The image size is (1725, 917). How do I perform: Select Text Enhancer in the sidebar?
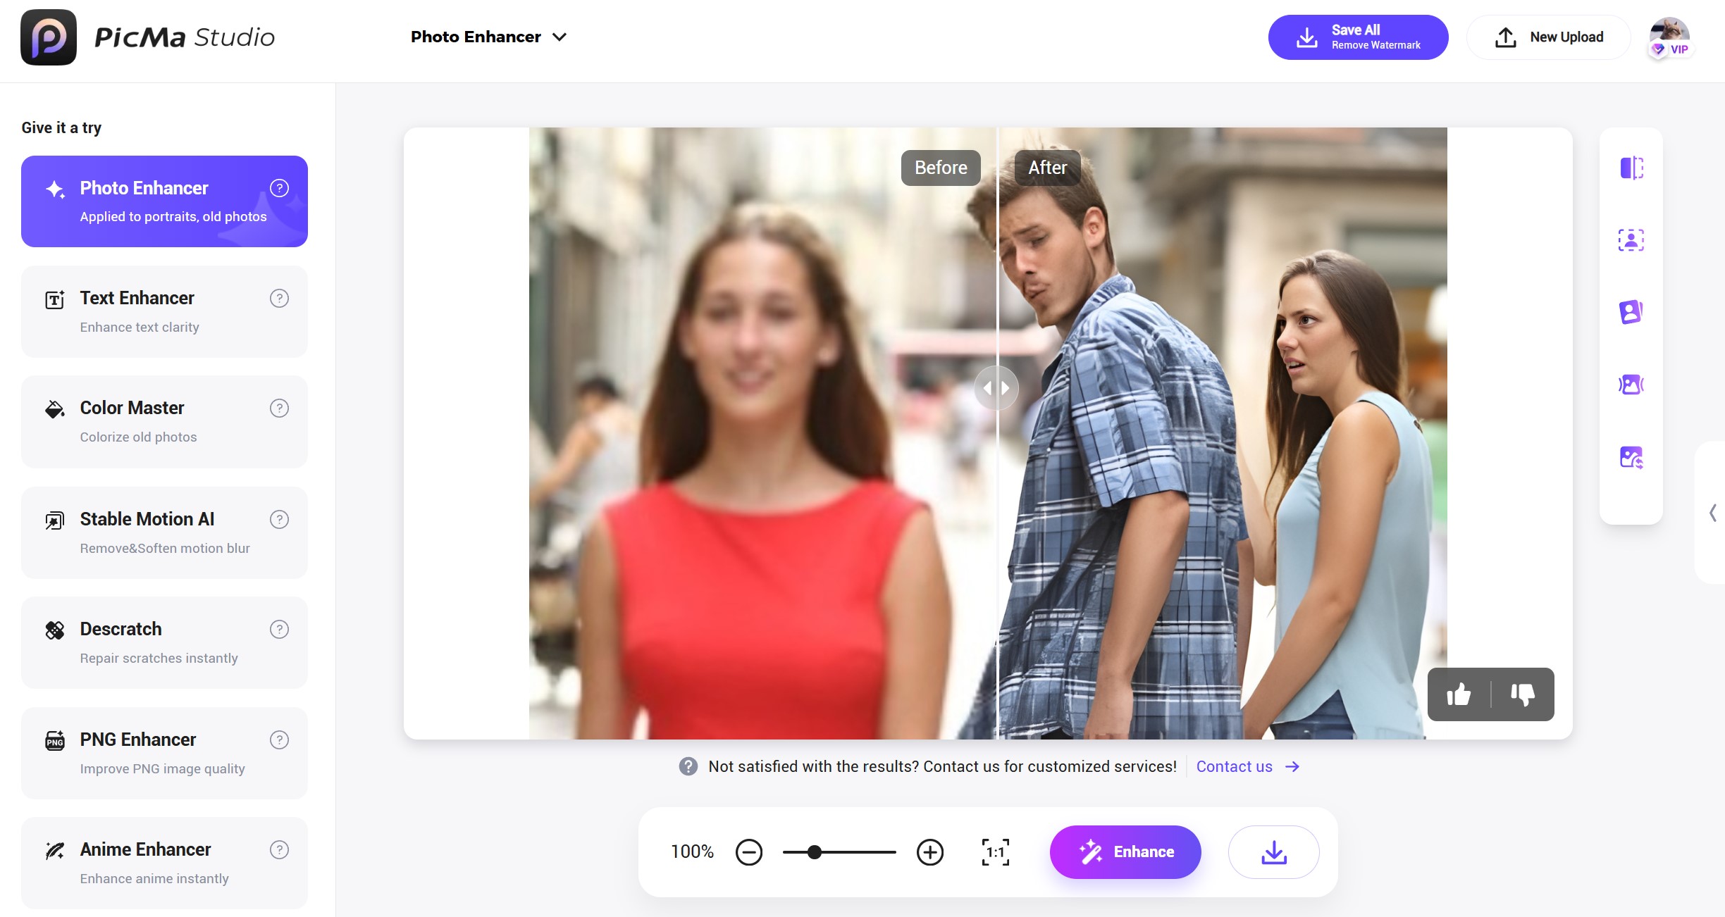[164, 311]
